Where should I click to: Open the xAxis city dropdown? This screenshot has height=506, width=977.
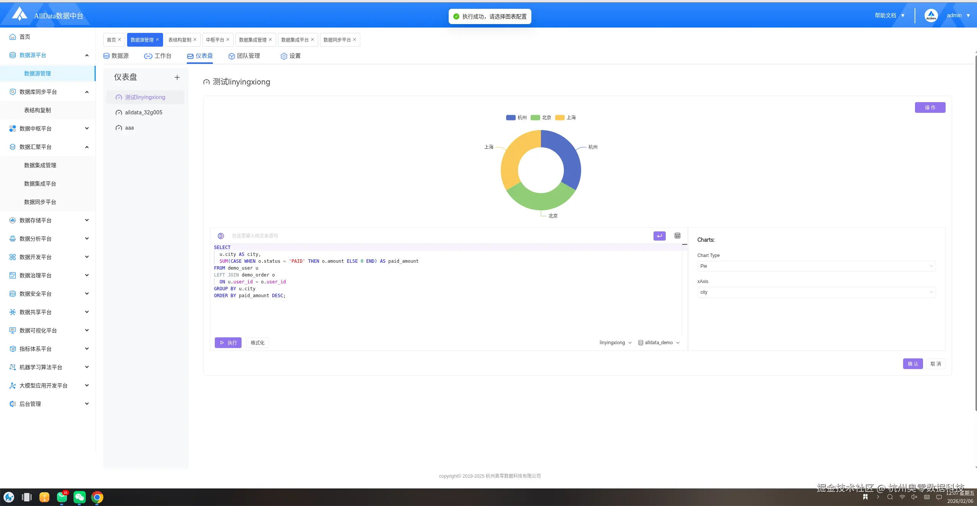coord(816,292)
